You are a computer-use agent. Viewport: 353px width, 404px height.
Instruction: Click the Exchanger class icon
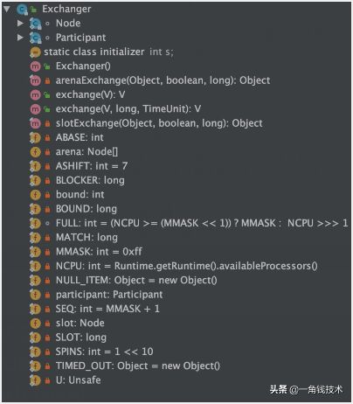pos(22,10)
